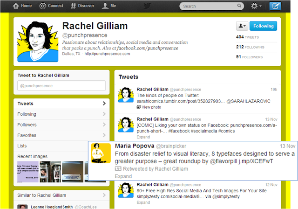Click Maria Popova's avatar
The width and height of the screenshot is (298, 209).
pos(101,153)
